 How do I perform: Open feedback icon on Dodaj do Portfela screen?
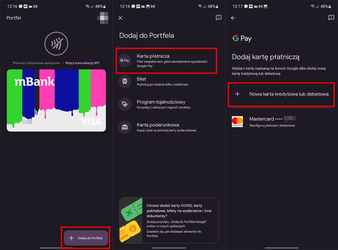219,18
